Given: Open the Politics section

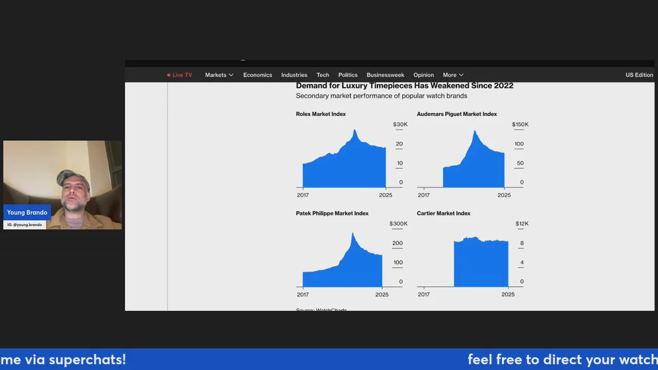Looking at the screenshot, I should pos(348,75).
